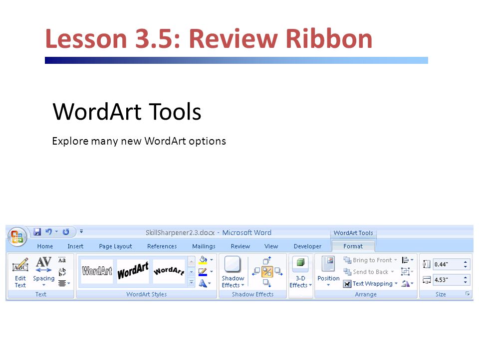Expand the Shape Fill color dropdown arrow
This screenshot has height=359, width=479.
pyautogui.click(x=212, y=260)
